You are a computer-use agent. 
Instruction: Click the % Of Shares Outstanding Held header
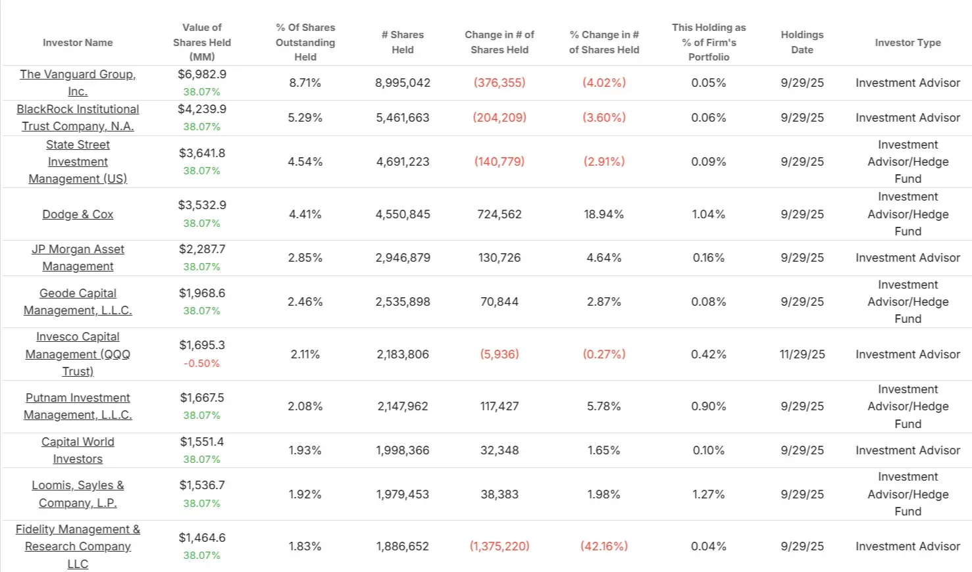(305, 42)
